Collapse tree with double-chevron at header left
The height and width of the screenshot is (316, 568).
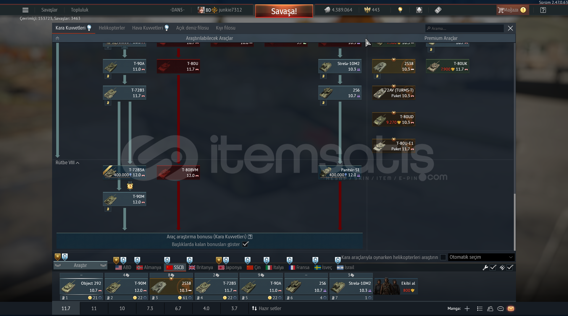click(x=57, y=38)
